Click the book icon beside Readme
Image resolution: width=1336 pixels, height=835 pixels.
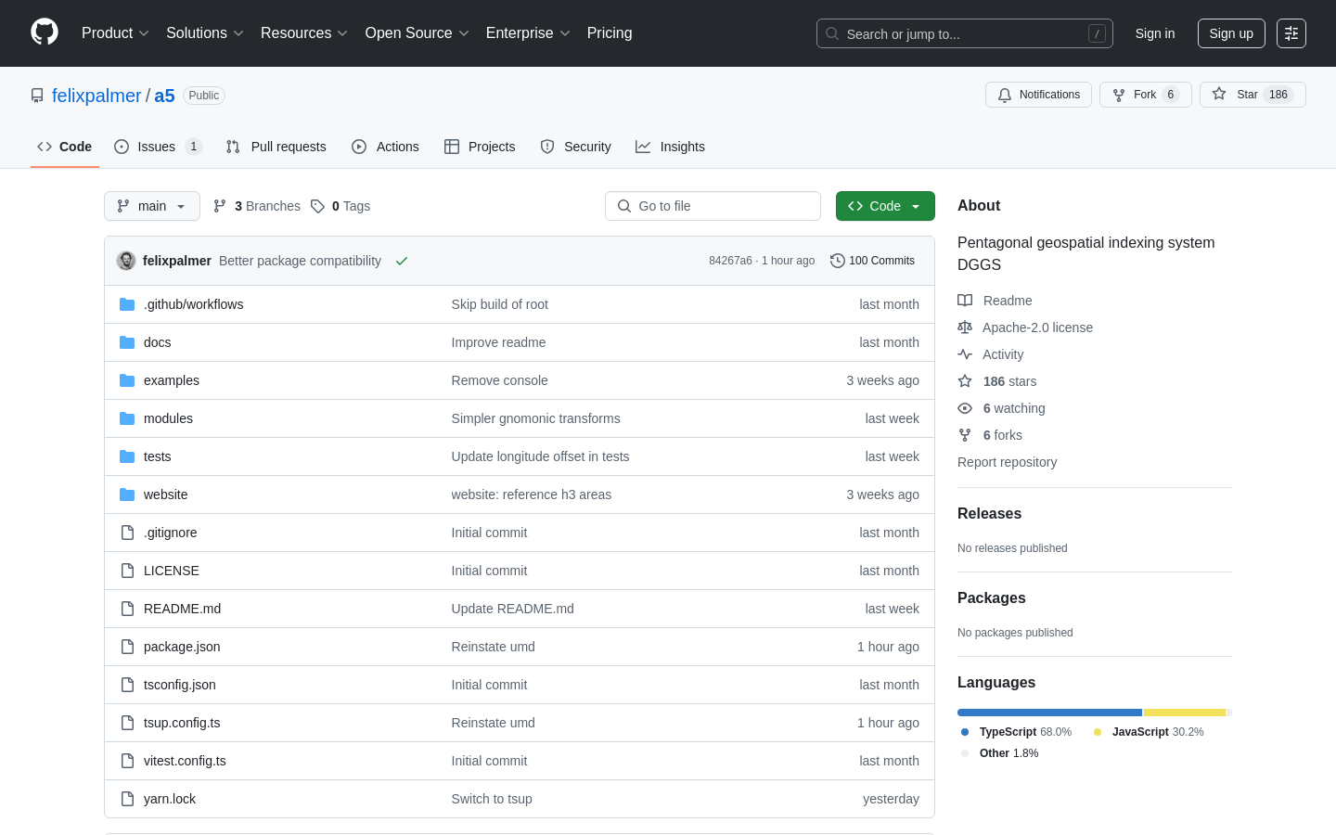(965, 301)
